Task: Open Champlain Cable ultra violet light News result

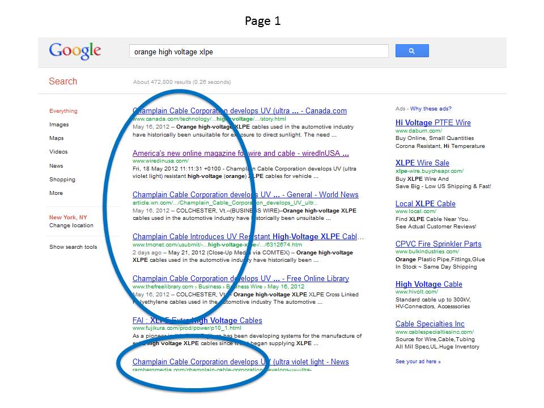Action: [x=240, y=362]
